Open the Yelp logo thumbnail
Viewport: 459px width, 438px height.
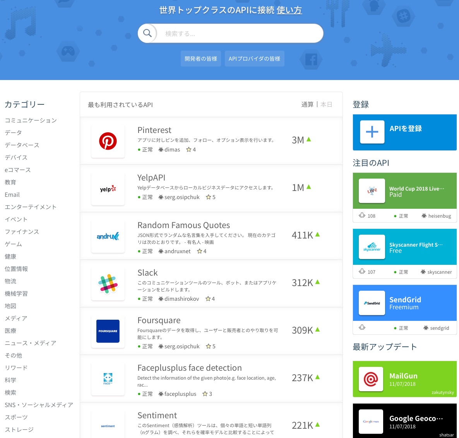(108, 189)
